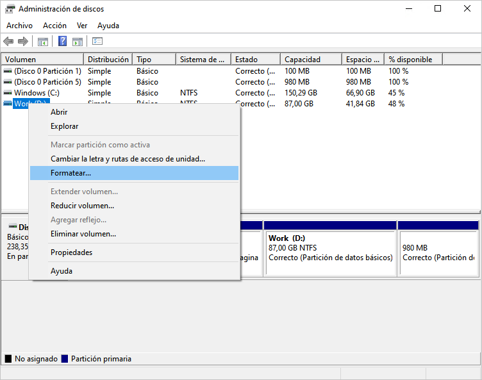Click the blue Help question mark icon
The width and height of the screenshot is (482, 380).
[62, 42]
